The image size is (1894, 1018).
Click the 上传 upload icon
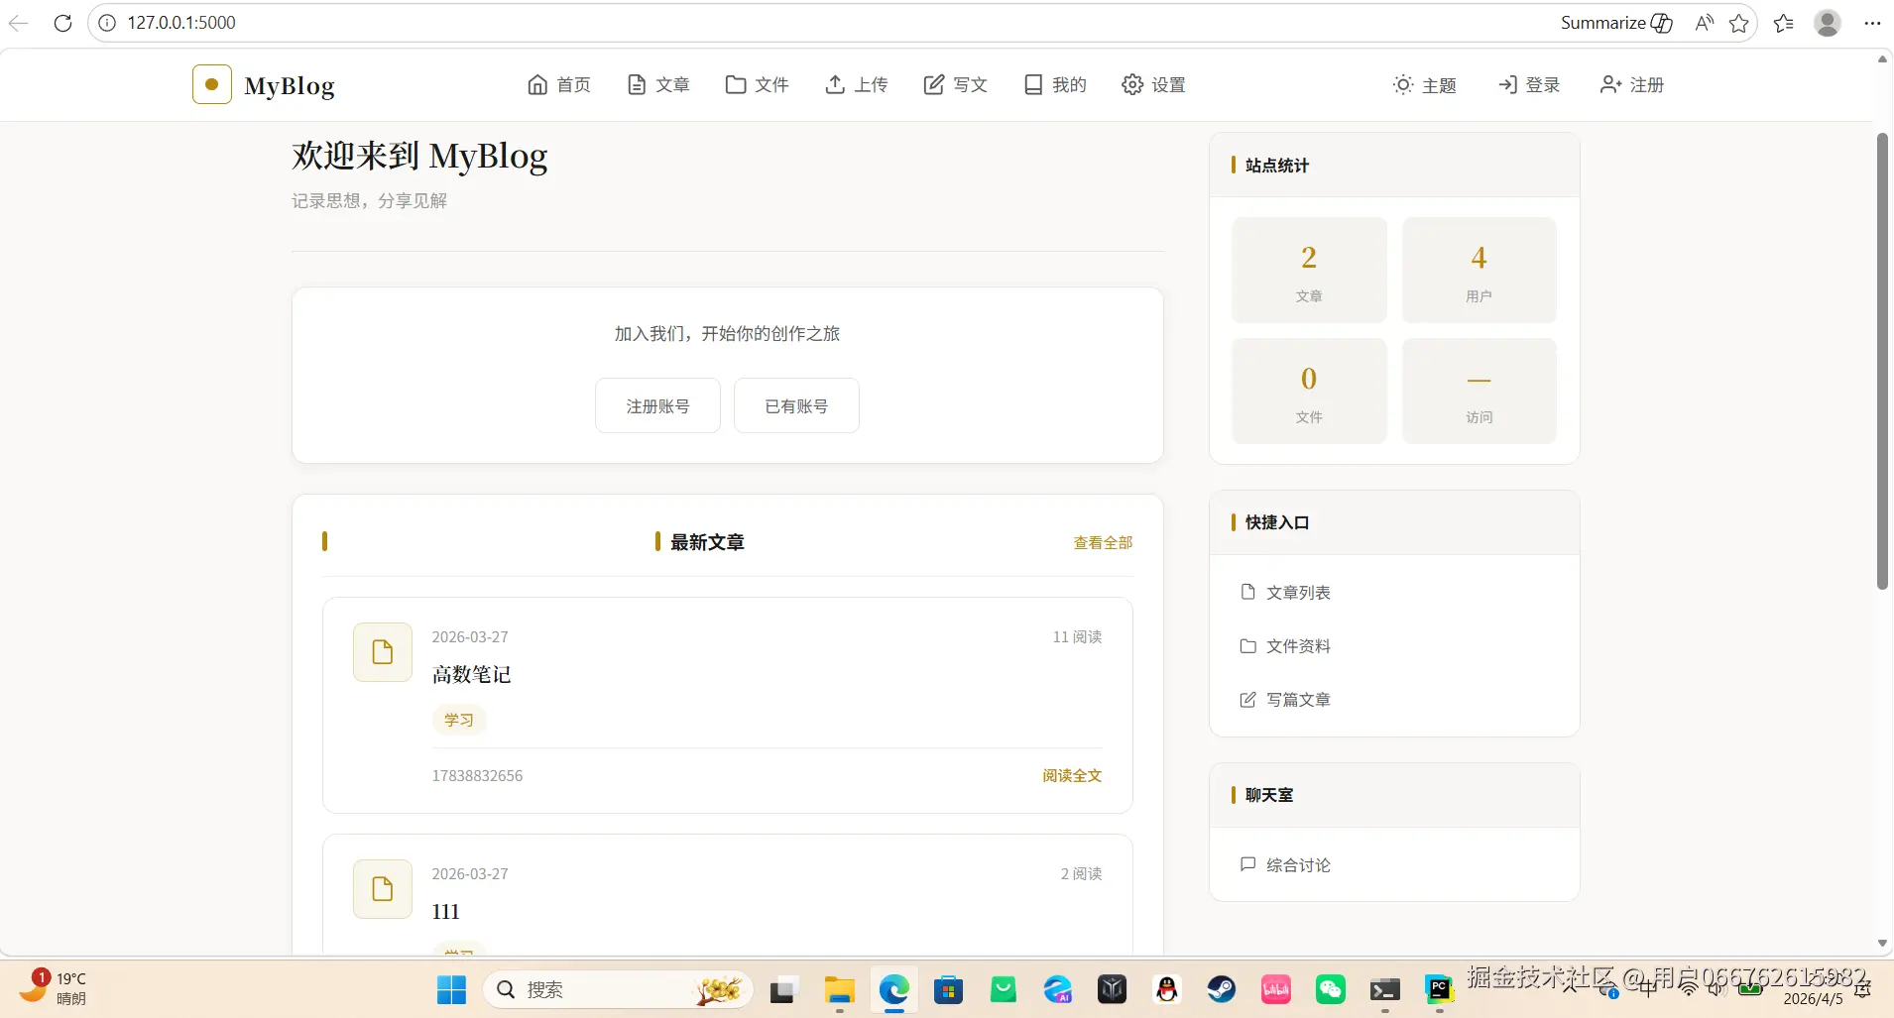834,85
